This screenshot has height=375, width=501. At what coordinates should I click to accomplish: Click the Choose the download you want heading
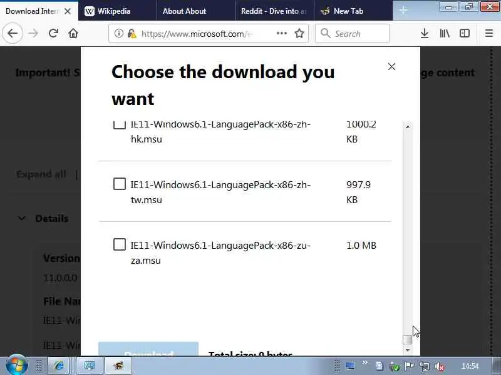(223, 85)
